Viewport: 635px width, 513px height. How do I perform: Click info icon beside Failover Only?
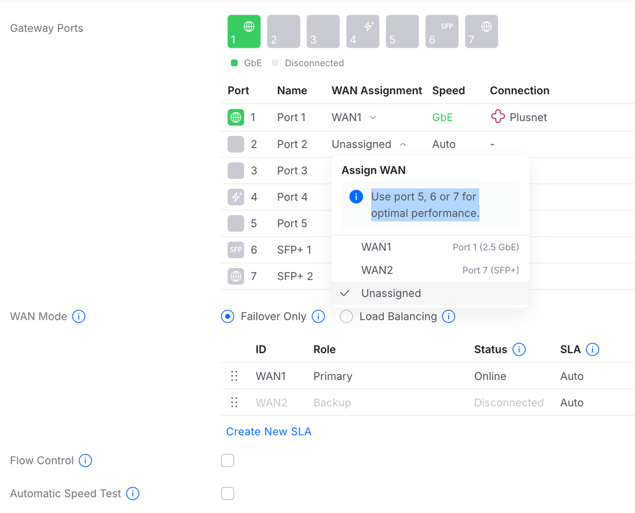click(x=318, y=316)
